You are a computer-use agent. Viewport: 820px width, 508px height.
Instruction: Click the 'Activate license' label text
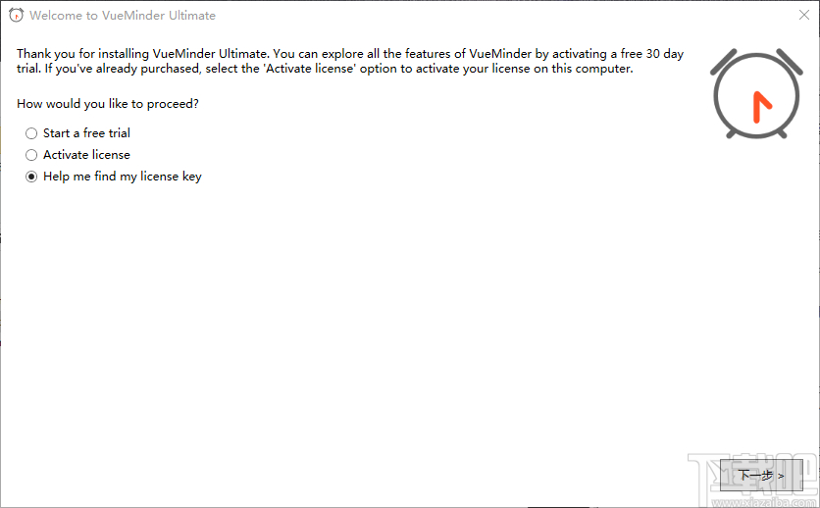click(86, 155)
